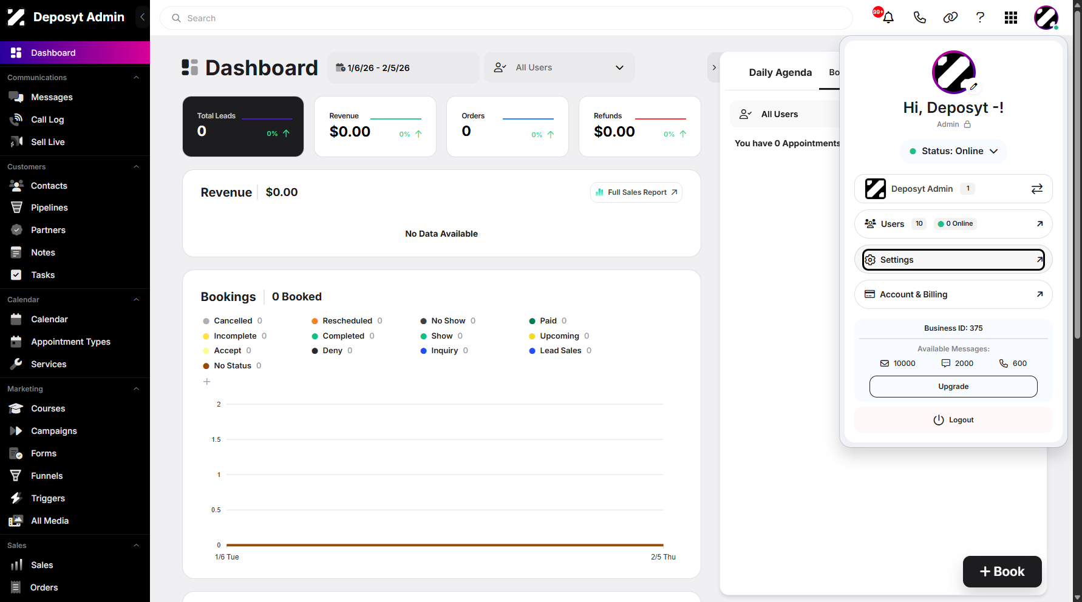
Task: Click the + Book button
Action: 1002,572
